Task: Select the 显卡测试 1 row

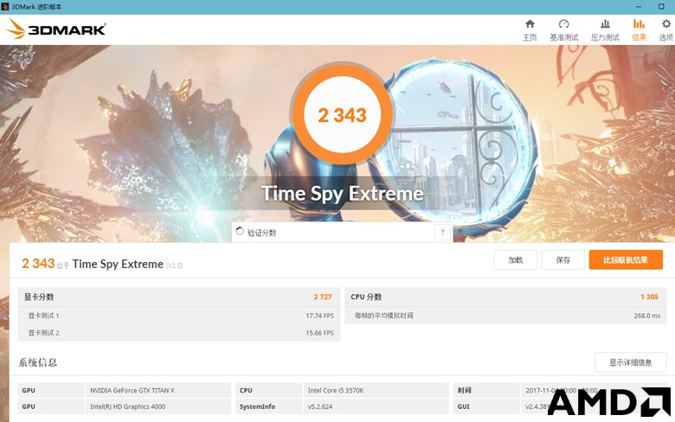Action: tap(179, 316)
